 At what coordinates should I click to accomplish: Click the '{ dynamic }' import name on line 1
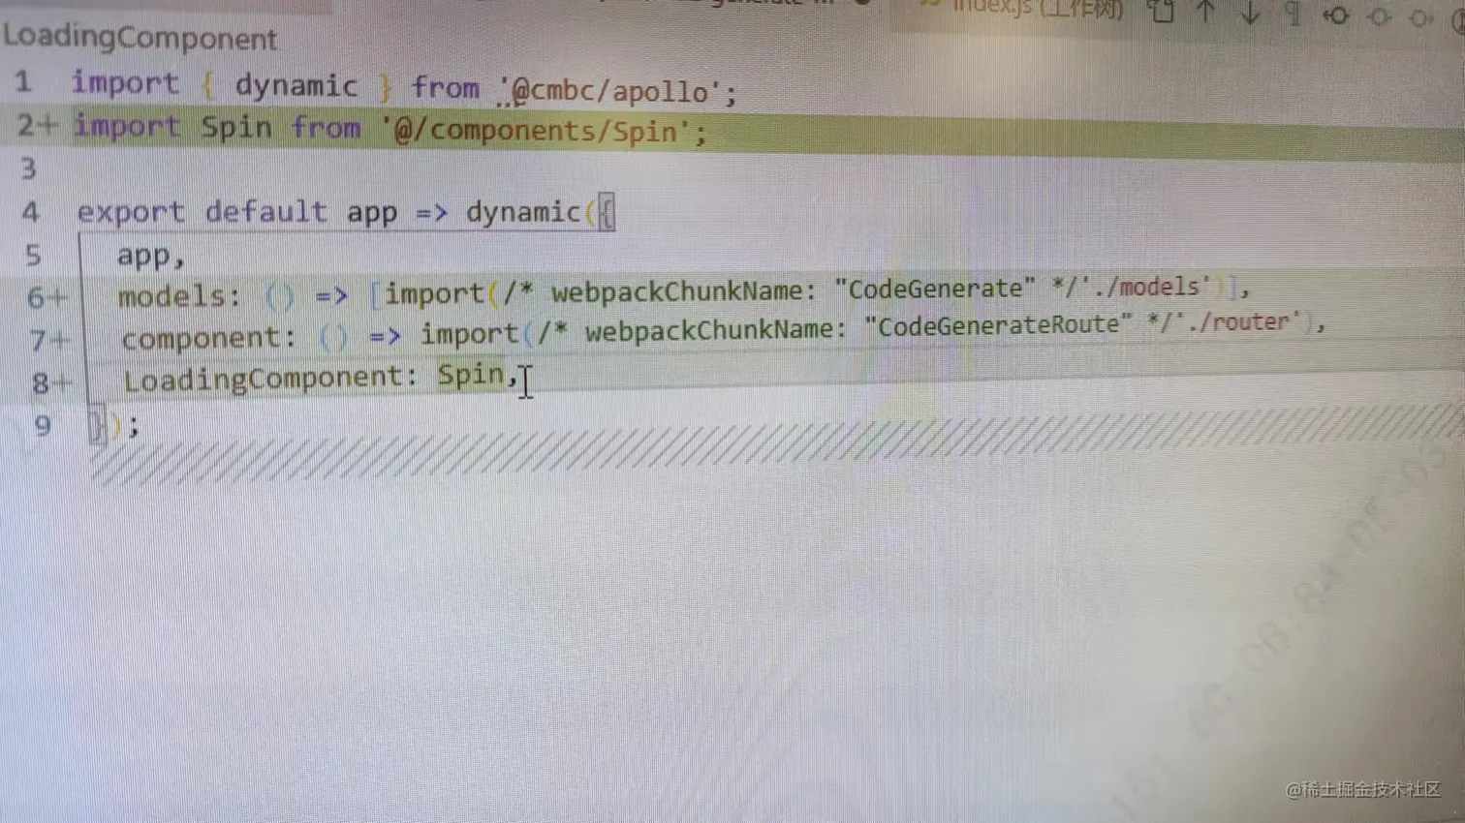[x=298, y=85]
